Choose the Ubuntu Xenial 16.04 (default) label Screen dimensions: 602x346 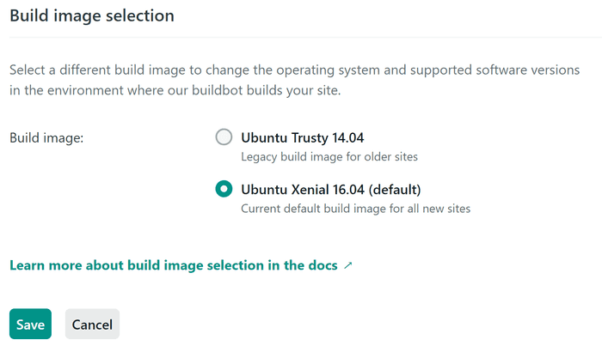pos(331,189)
